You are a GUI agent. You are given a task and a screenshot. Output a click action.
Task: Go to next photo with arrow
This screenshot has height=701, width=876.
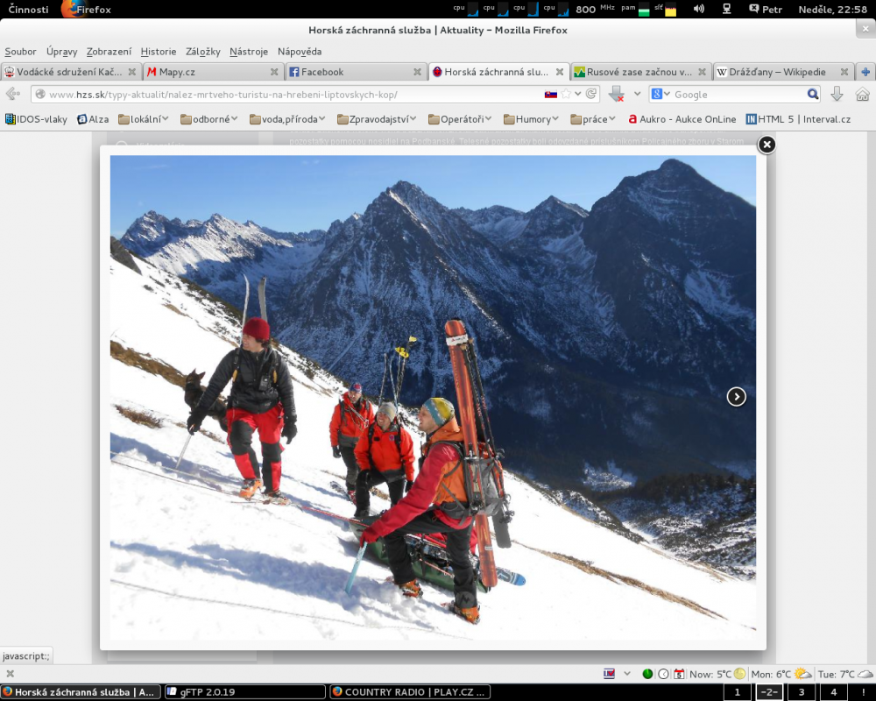click(737, 397)
